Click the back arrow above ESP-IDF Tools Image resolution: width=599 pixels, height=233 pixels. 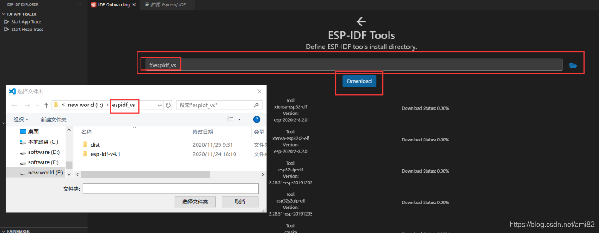361,21
